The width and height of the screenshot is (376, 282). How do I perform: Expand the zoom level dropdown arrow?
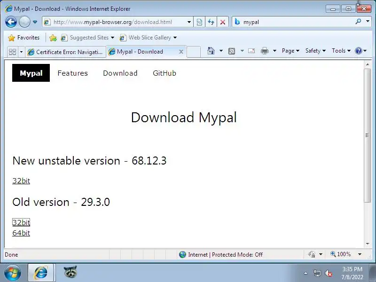point(360,254)
